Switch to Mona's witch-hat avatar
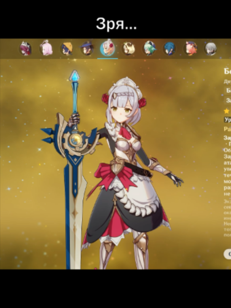Image resolution: width=231 pixels, height=308 pixels. (87, 49)
